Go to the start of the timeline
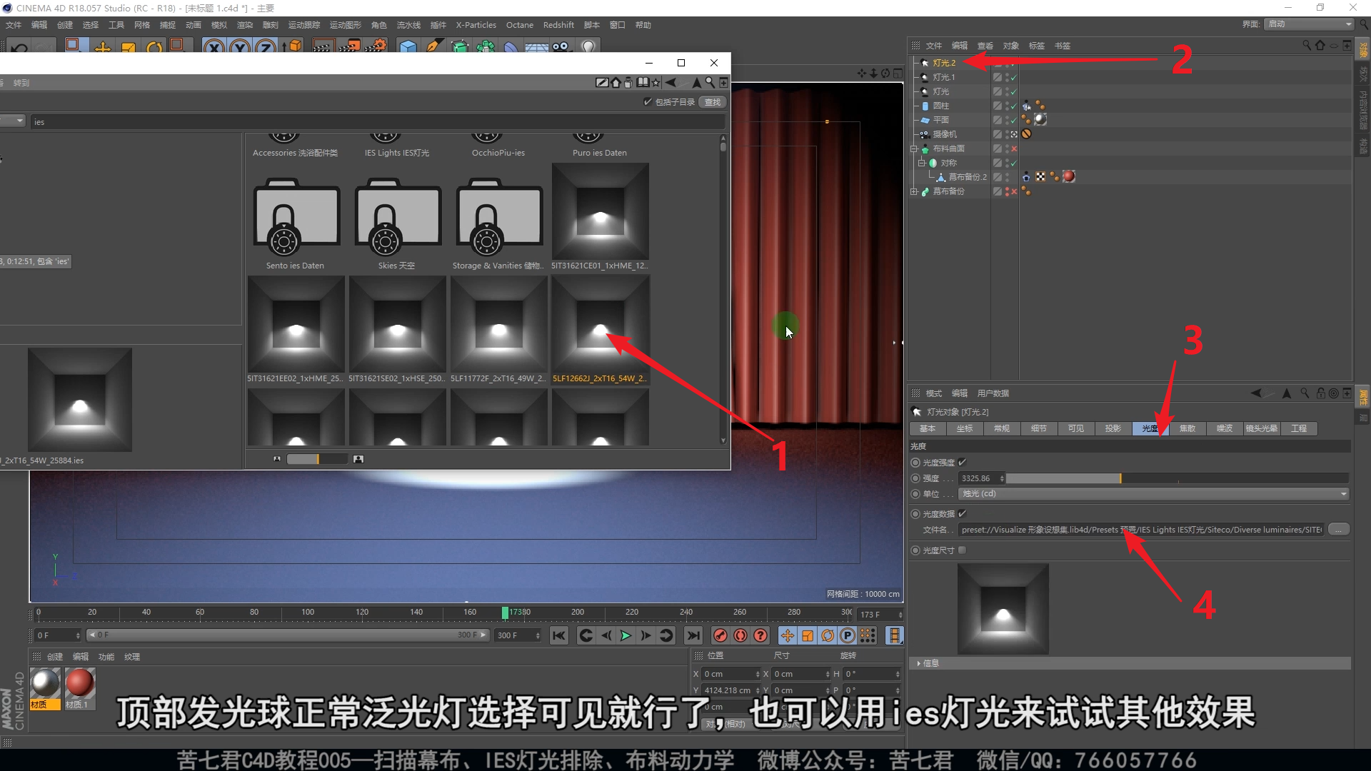The width and height of the screenshot is (1371, 771). click(559, 635)
